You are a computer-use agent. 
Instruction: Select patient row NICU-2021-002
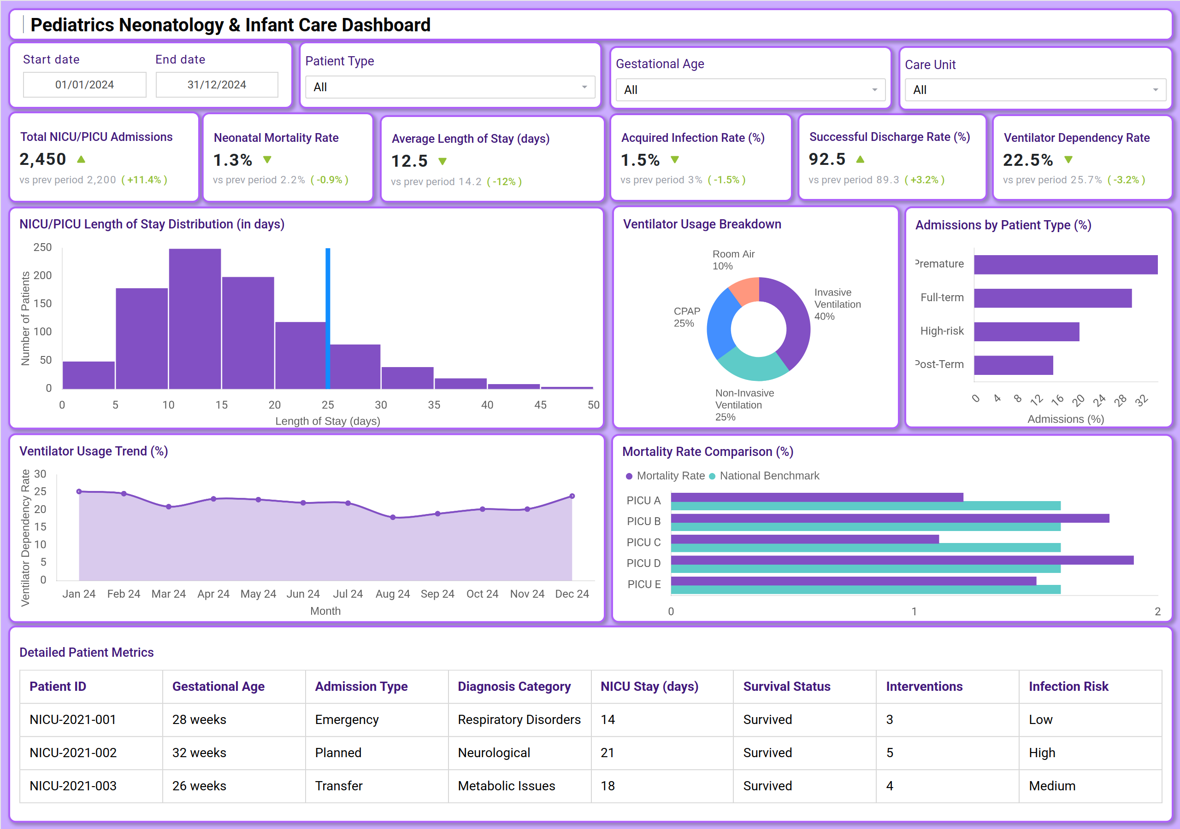click(590, 753)
